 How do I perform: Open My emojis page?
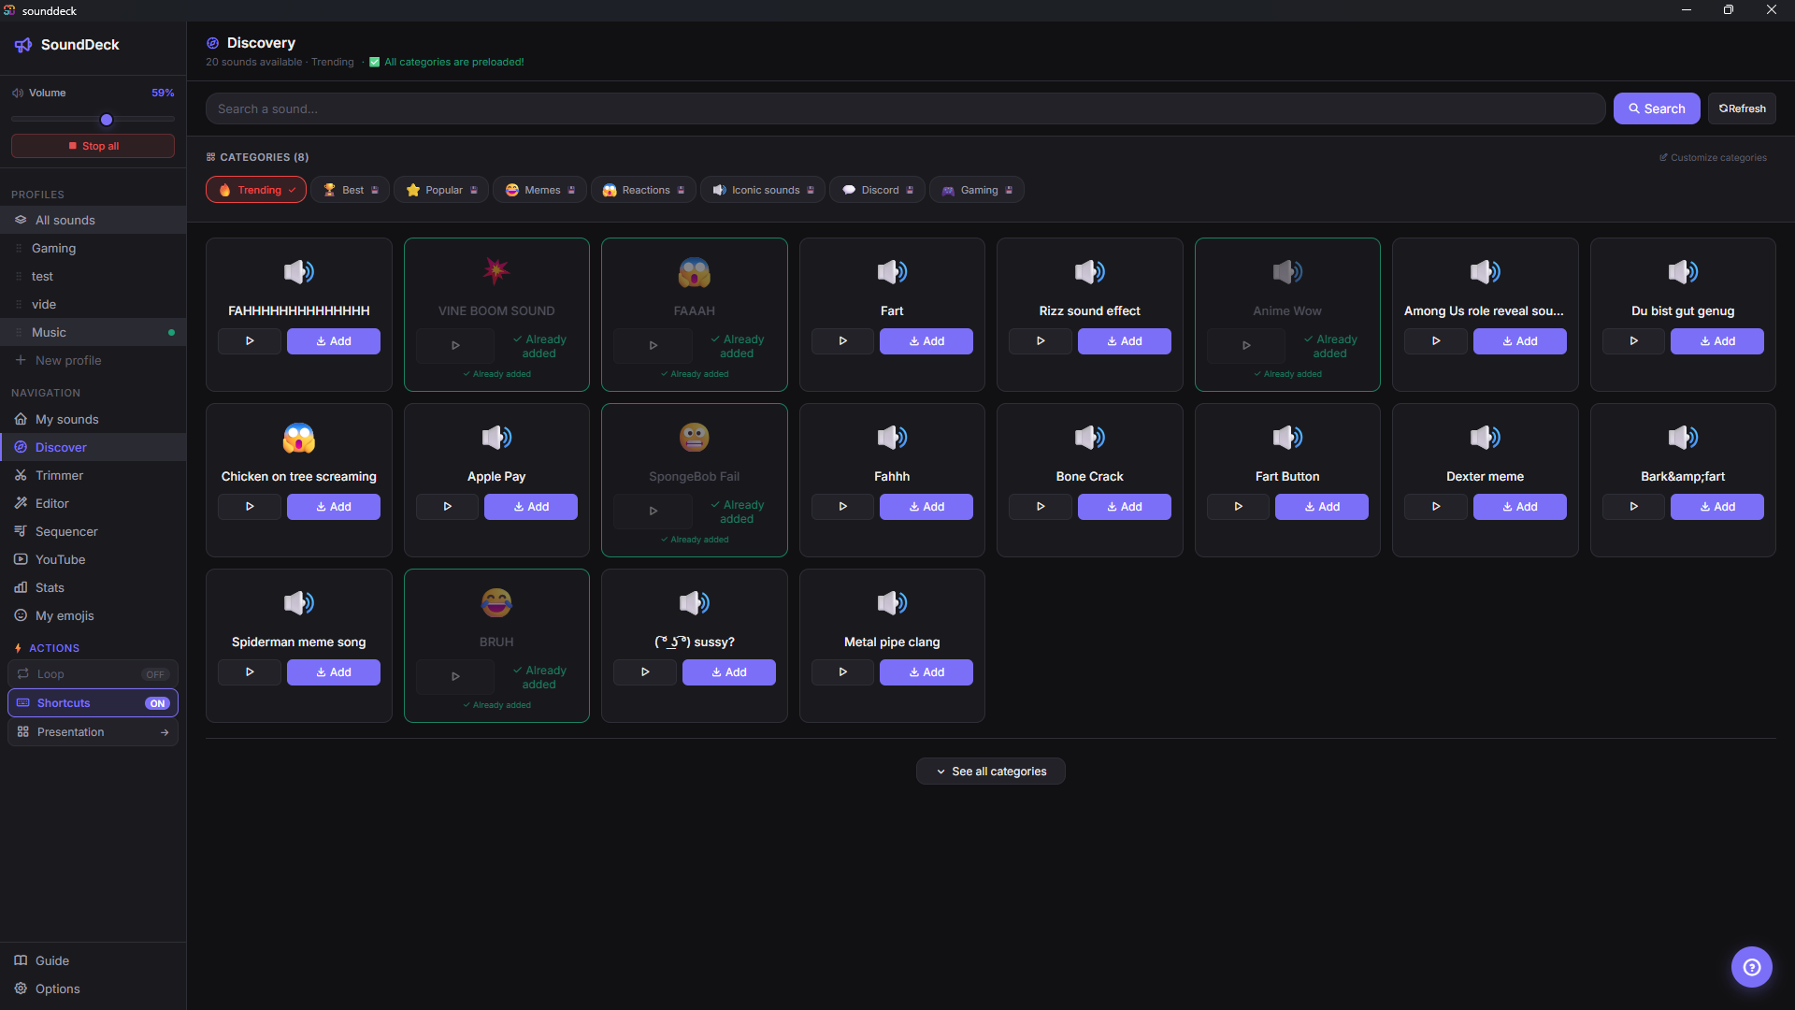[93, 615]
